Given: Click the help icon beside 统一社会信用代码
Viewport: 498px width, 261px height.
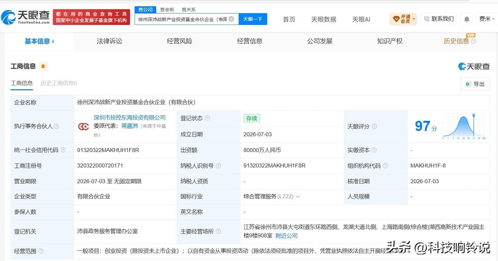Looking at the screenshot, I should click(63, 150).
